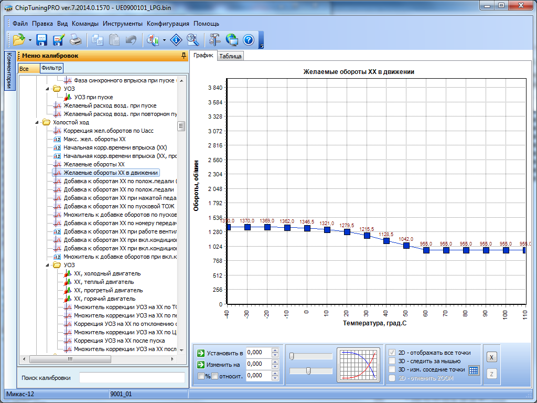Viewport: 537px width, 403px height.
Task: Click the upper horizontal slider handle
Action: pos(292,356)
